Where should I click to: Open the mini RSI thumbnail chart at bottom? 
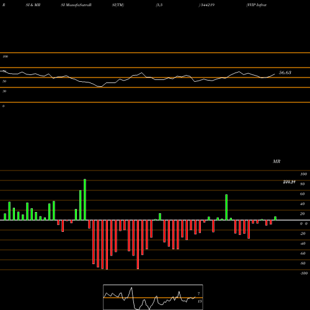pyautogui.click(x=153, y=297)
